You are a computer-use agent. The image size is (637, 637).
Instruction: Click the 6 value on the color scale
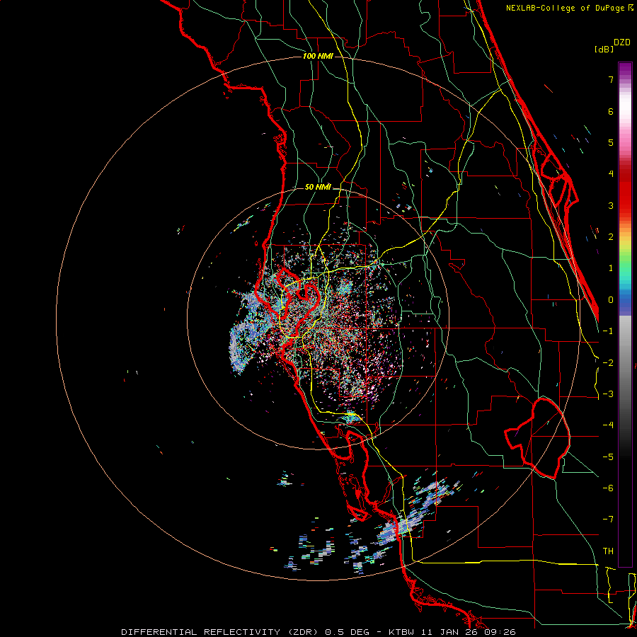[x=611, y=111]
